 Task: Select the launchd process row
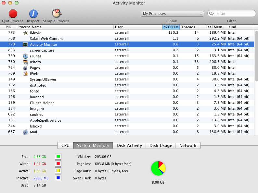[127, 97]
